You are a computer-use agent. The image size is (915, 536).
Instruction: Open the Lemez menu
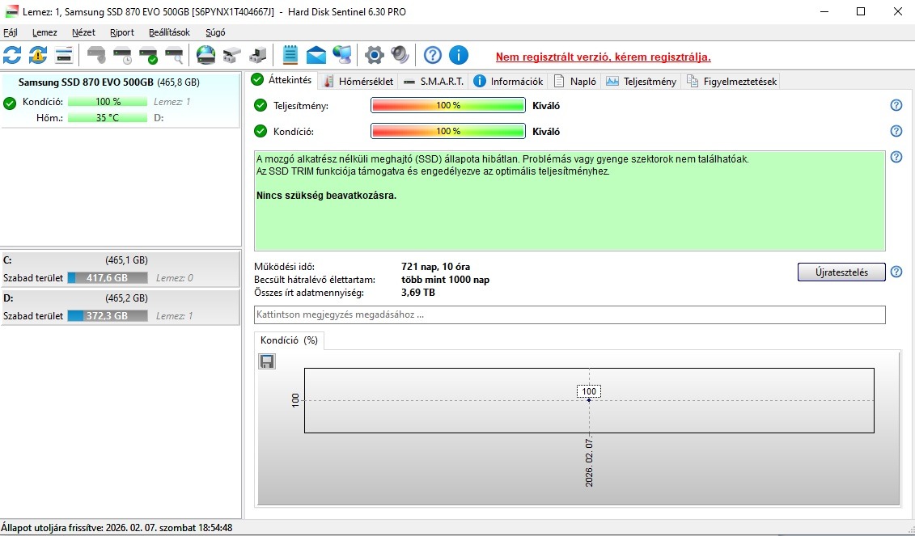click(45, 32)
